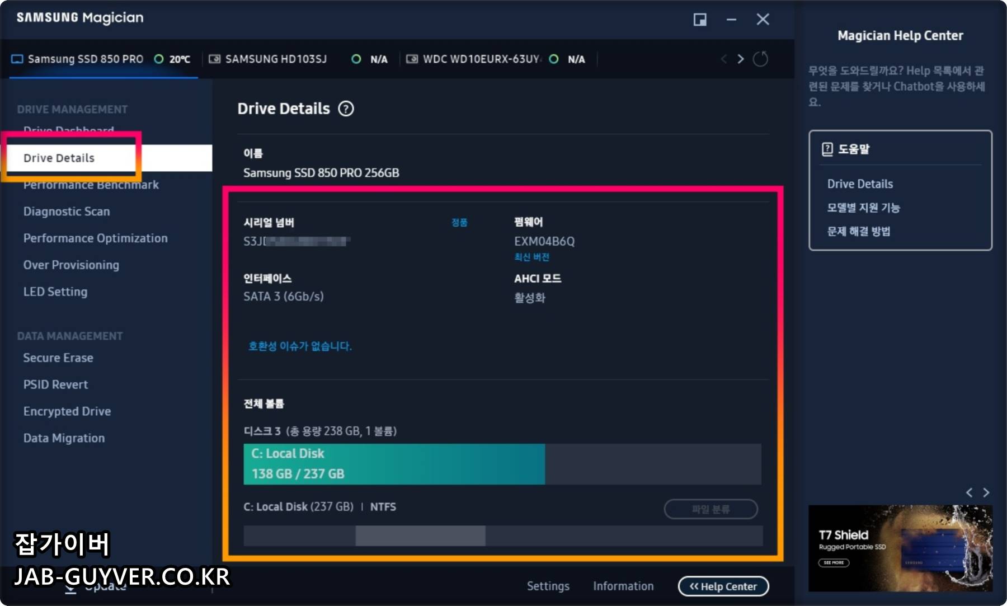The image size is (1007, 606).
Task: Open PSID Revert page
Action: coord(56,384)
